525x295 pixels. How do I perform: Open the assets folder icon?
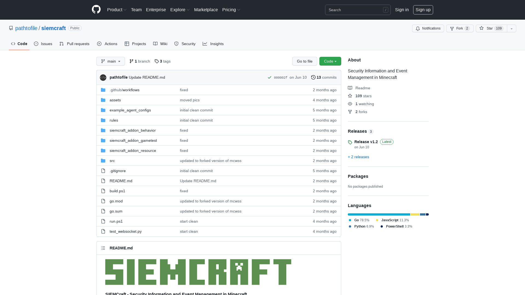click(103, 100)
